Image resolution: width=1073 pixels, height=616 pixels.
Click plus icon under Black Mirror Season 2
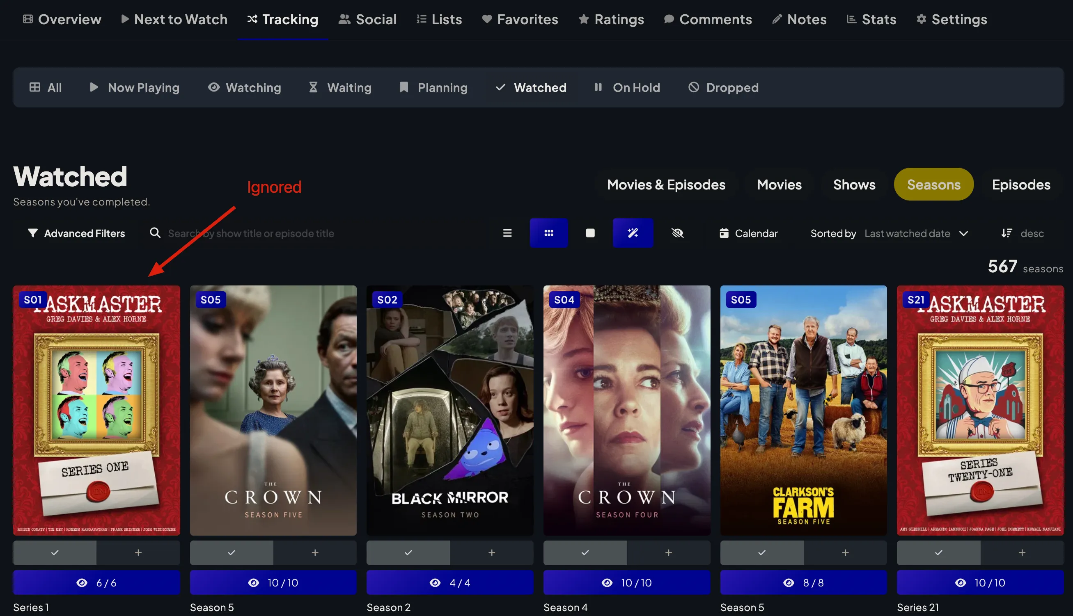point(492,552)
